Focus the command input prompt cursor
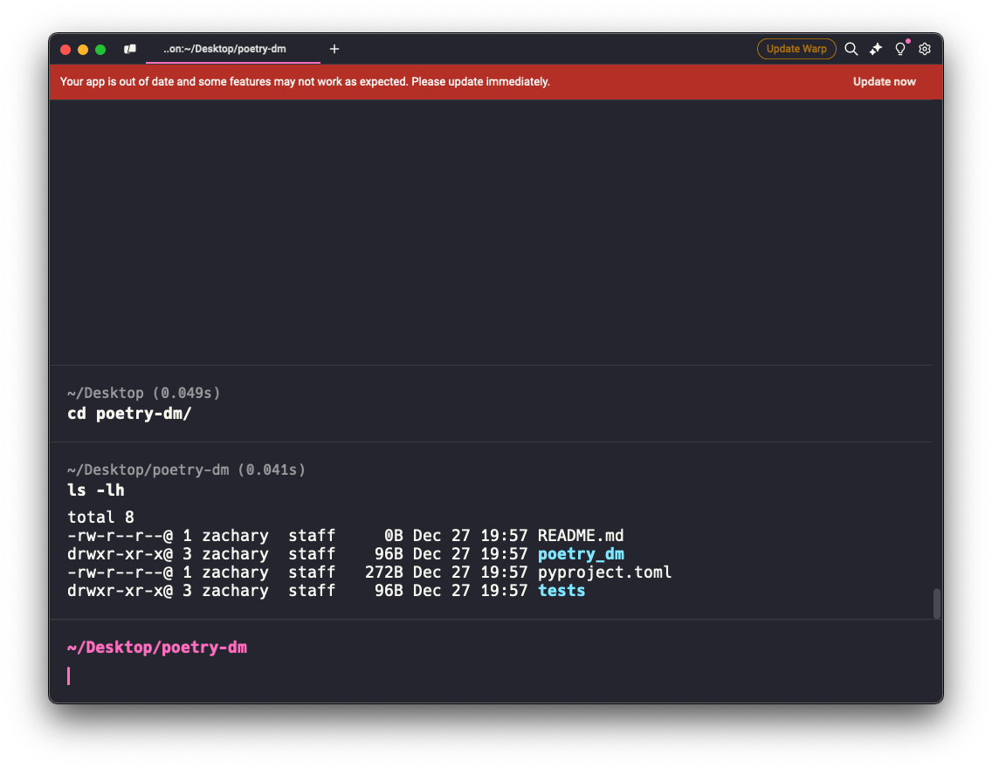Image resolution: width=992 pixels, height=768 pixels. [68, 675]
